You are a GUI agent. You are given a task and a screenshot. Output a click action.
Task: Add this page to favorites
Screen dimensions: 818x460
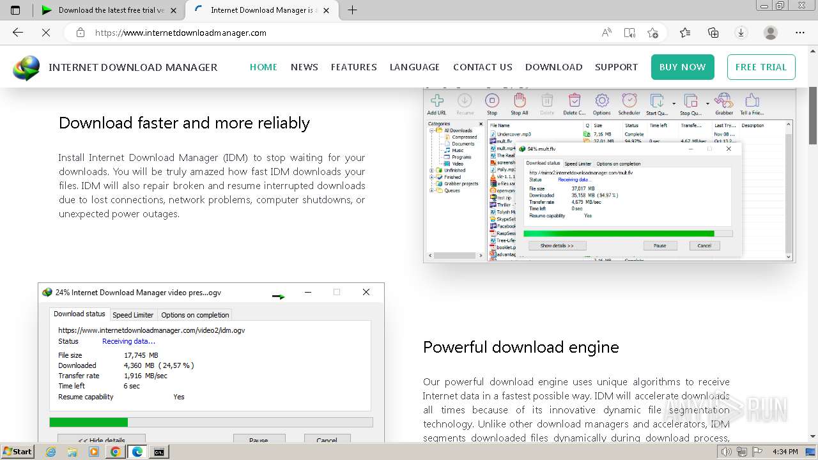pyautogui.click(x=652, y=33)
